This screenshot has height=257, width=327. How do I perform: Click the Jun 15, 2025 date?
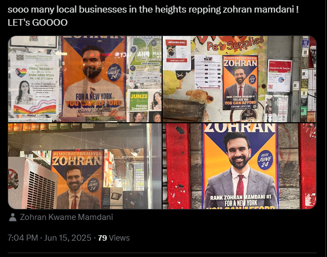[x=68, y=238]
